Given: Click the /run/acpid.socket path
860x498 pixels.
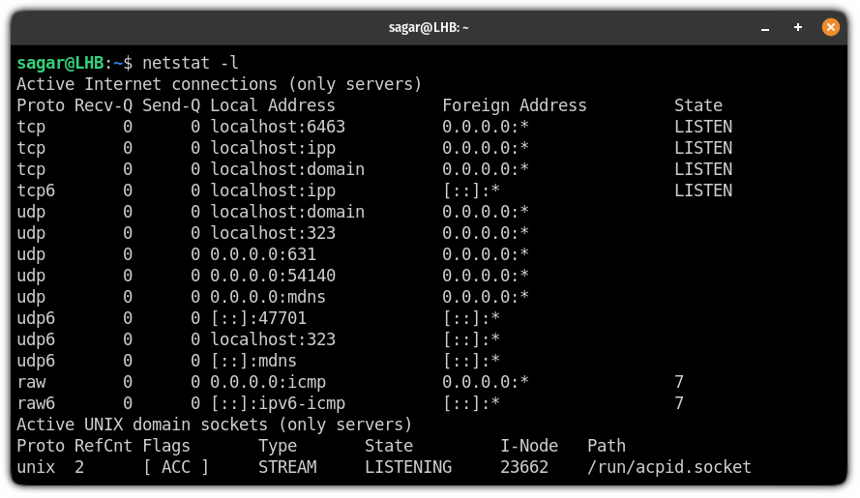Looking at the screenshot, I should 669,467.
